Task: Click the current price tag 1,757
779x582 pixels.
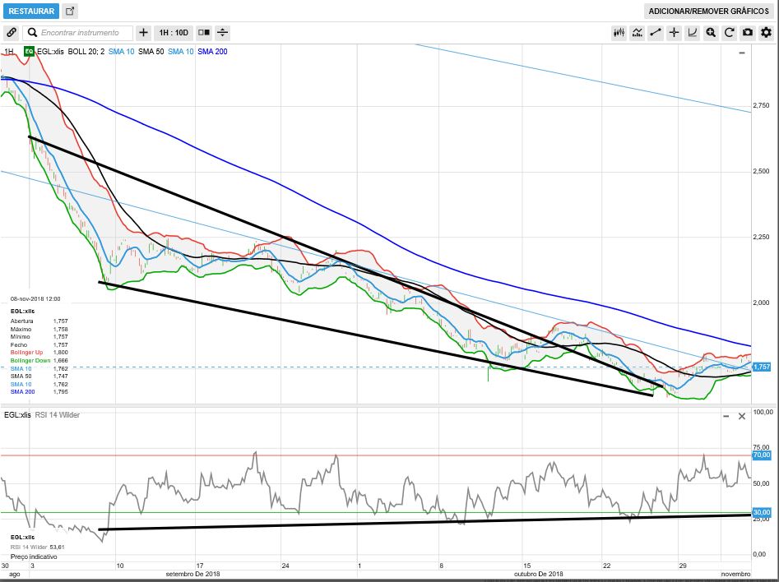Action: pyautogui.click(x=762, y=367)
